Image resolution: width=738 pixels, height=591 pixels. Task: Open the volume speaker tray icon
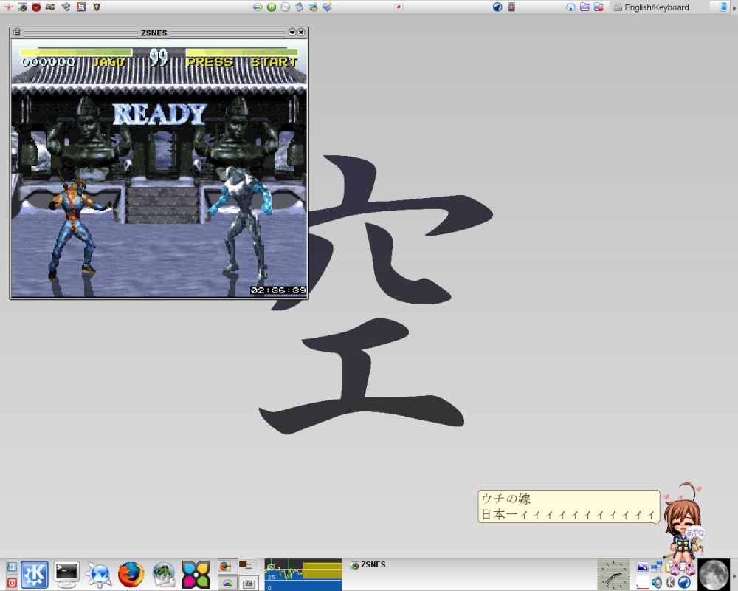click(x=657, y=583)
